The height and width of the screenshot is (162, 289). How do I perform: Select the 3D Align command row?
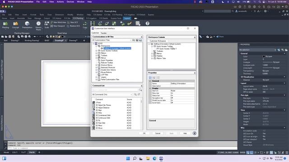[x=117, y=110]
